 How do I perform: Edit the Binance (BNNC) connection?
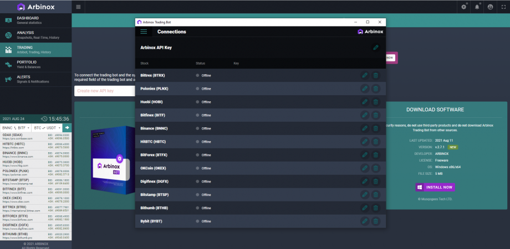365,128
